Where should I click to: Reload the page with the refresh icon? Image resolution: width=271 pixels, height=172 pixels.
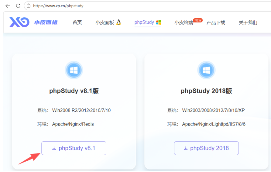[x=18, y=6]
